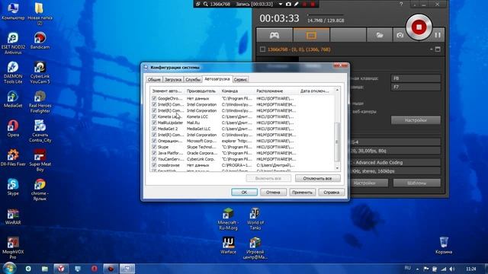The height and width of the screenshot is (274, 488).
Task: Open Bandicam help question mark icon
Action: [401, 4]
